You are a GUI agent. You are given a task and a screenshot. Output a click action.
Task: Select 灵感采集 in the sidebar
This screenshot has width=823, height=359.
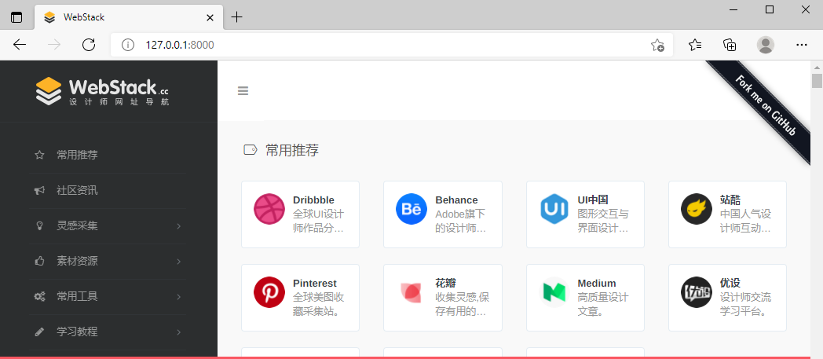77,225
